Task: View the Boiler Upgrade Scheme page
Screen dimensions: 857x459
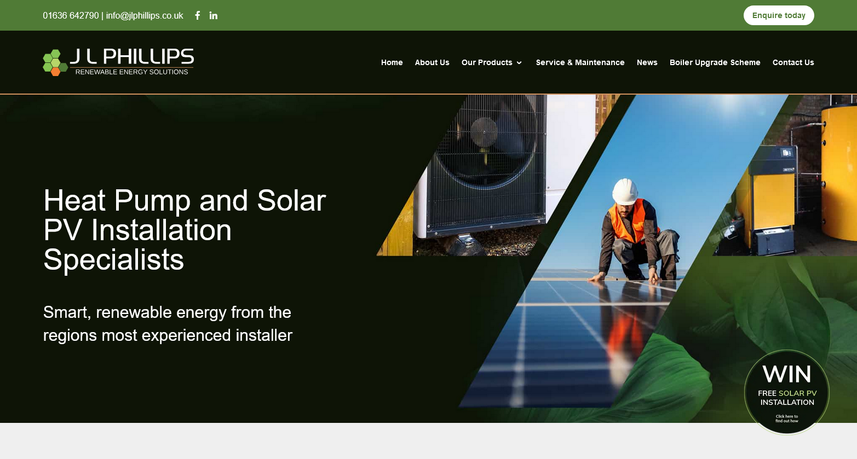Action: pos(715,62)
